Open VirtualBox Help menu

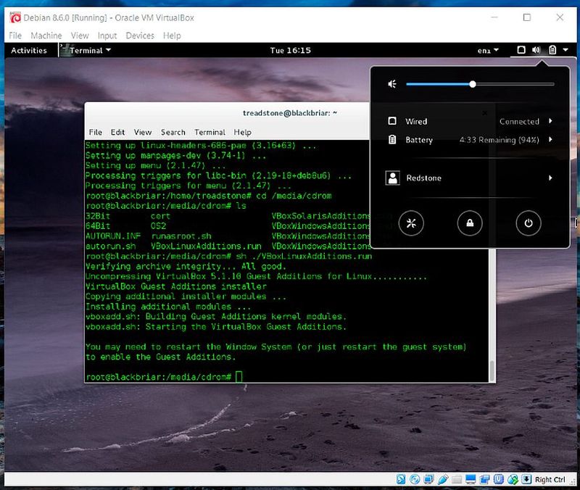(x=172, y=36)
